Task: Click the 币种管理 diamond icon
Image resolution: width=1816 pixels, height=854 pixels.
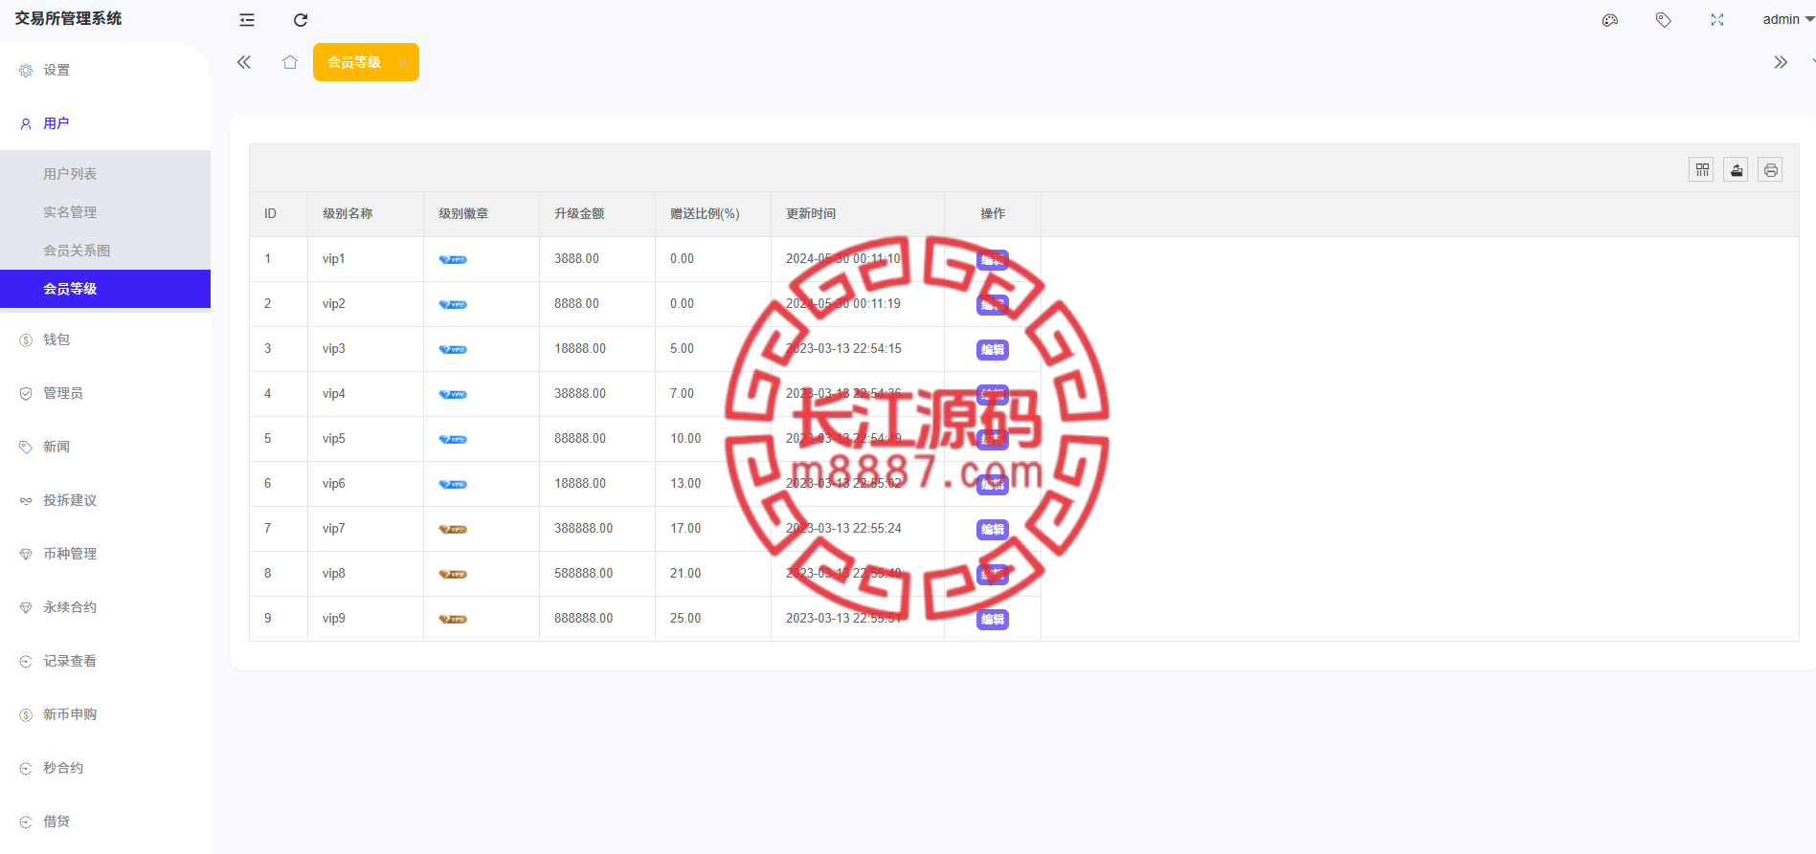Action: pyautogui.click(x=26, y=555)
